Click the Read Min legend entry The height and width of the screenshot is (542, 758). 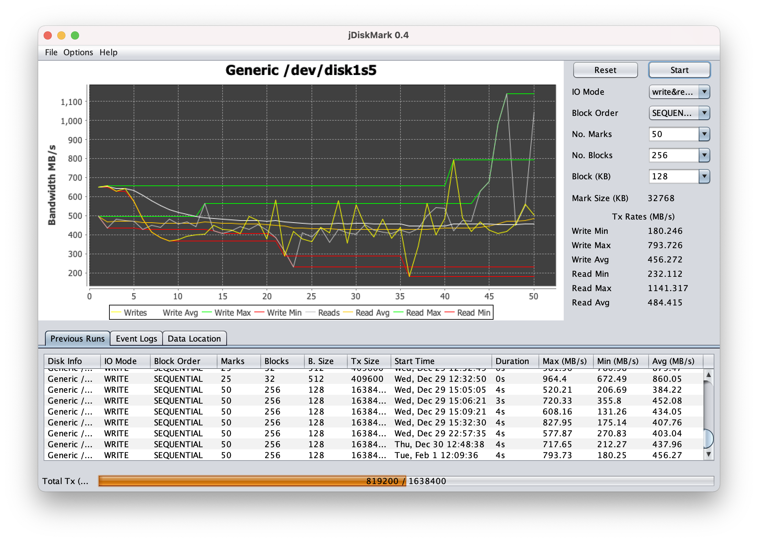(x=468, y=313)
